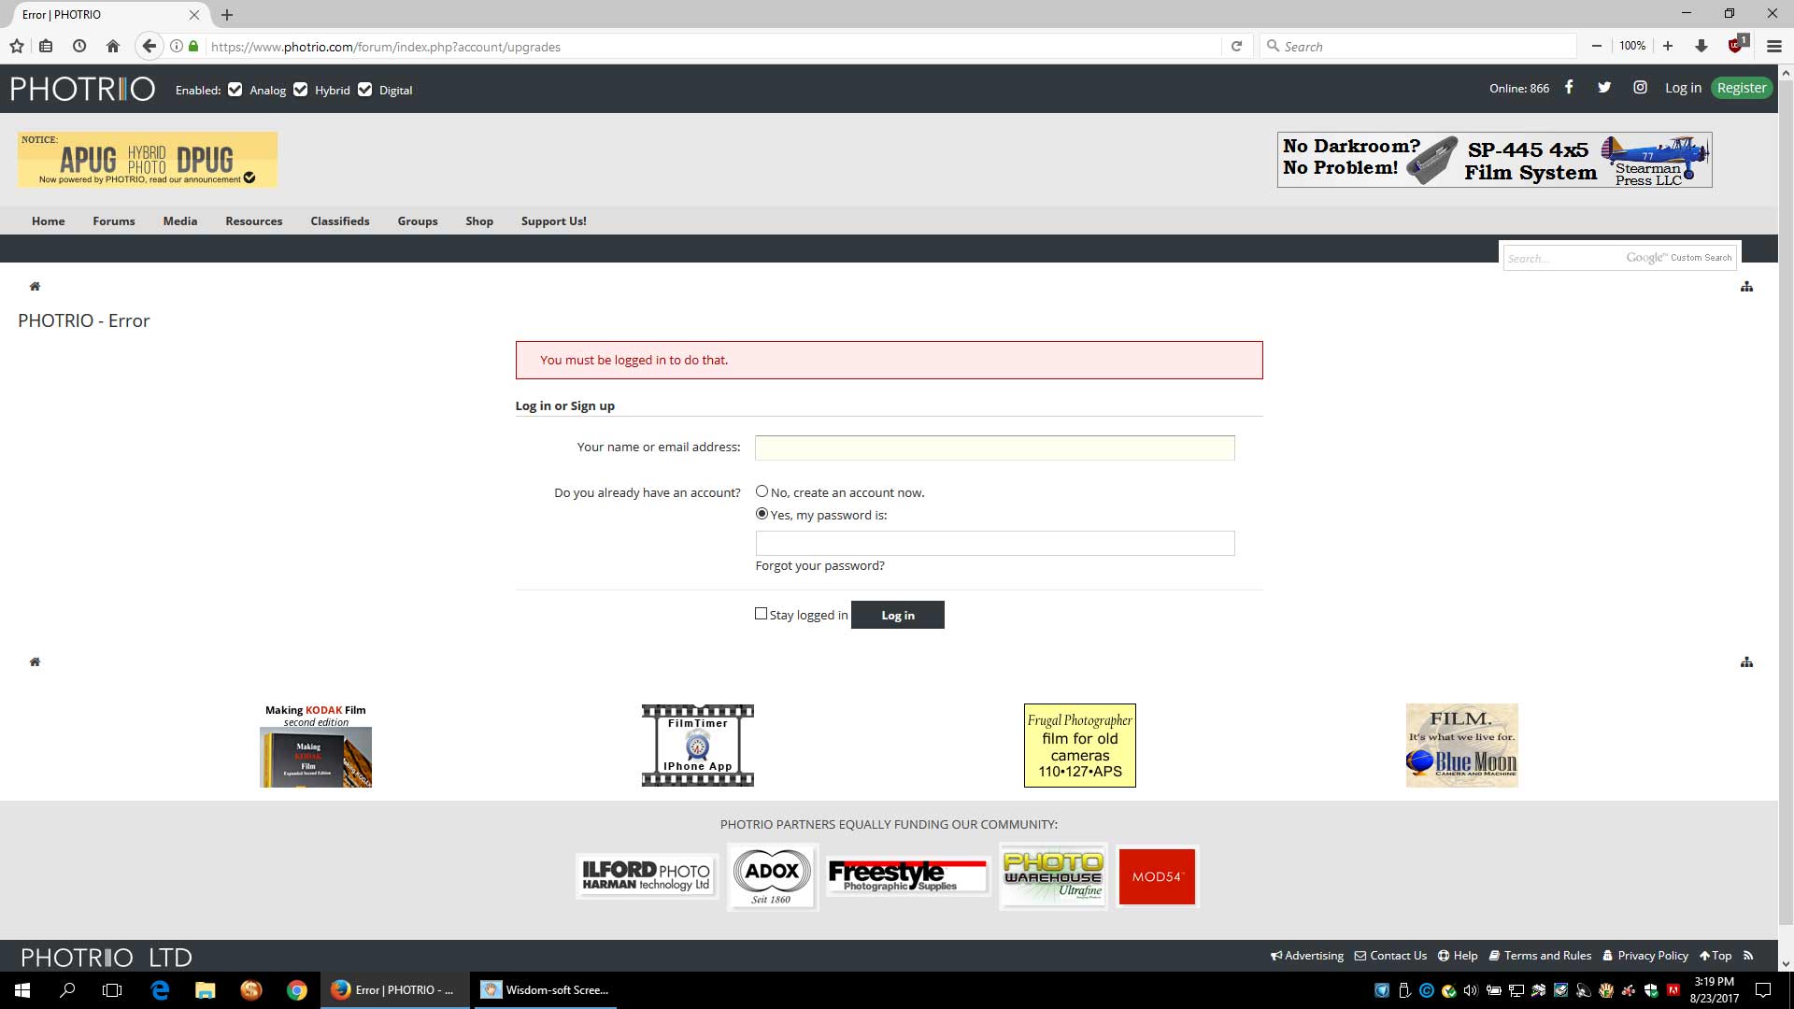This screenshot has width=1794, height=1009.
Task: Reload the page with browser refresh icon
Action: click(1236, 46)
